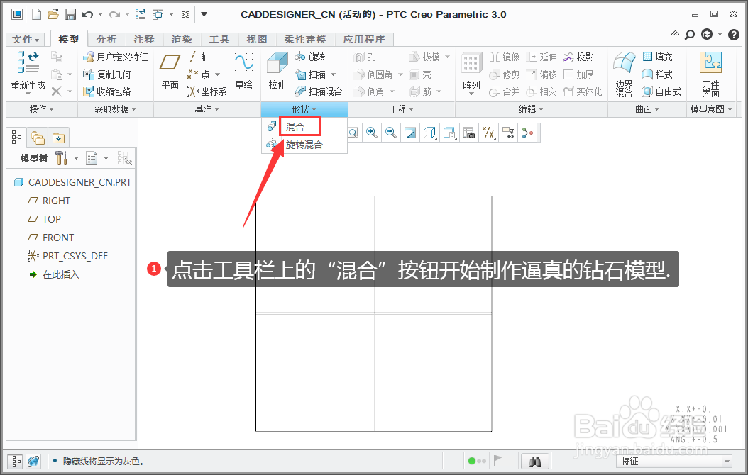Switch to the 注释 ribbon tab
Image resolution: width=748 pixels, height=475 pixels.
[143, 39]
